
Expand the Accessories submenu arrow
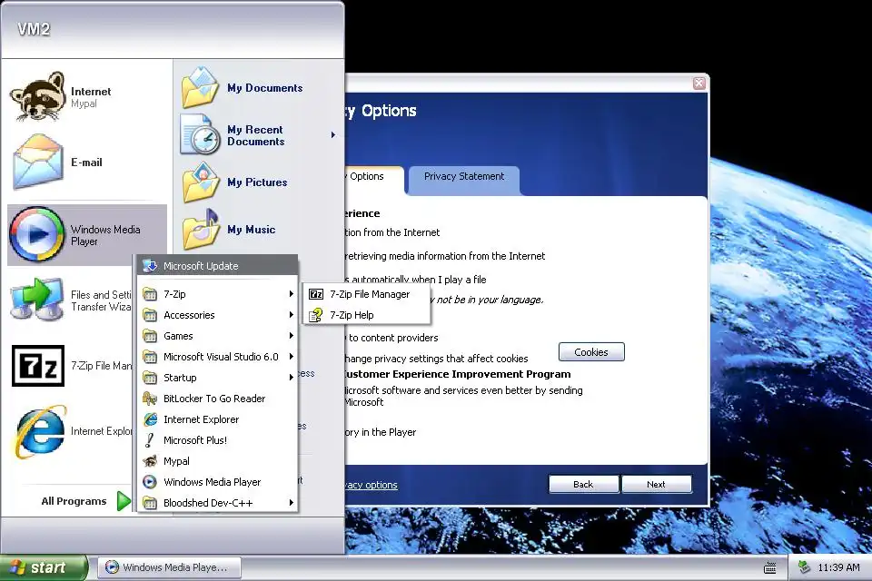[291, 315]
